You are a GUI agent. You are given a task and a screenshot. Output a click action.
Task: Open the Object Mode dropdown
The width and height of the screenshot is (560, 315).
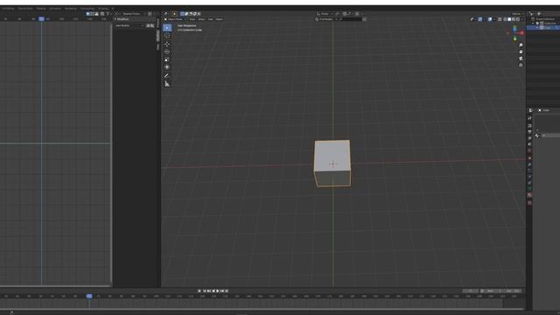pyautogui.click(x=175, y=19)
